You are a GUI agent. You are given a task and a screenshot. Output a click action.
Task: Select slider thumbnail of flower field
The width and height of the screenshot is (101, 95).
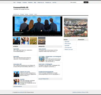click(x=33, y=41)
